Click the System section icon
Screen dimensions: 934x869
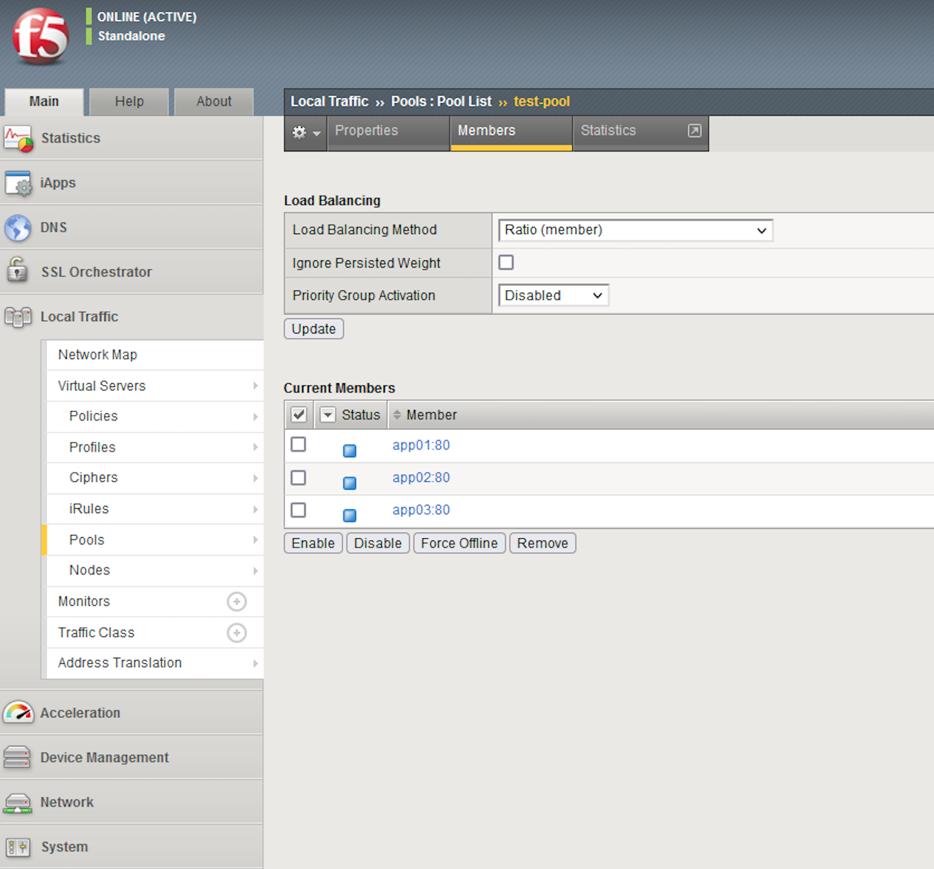click(x=17, y=847)
